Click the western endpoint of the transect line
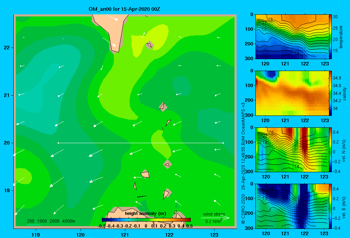 pyautogui.click(x=58, y=143)
